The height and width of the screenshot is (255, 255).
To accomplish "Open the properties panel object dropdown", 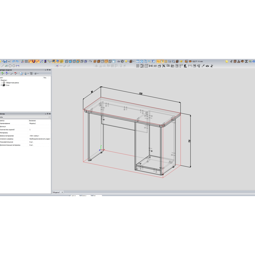I will 49,117.
